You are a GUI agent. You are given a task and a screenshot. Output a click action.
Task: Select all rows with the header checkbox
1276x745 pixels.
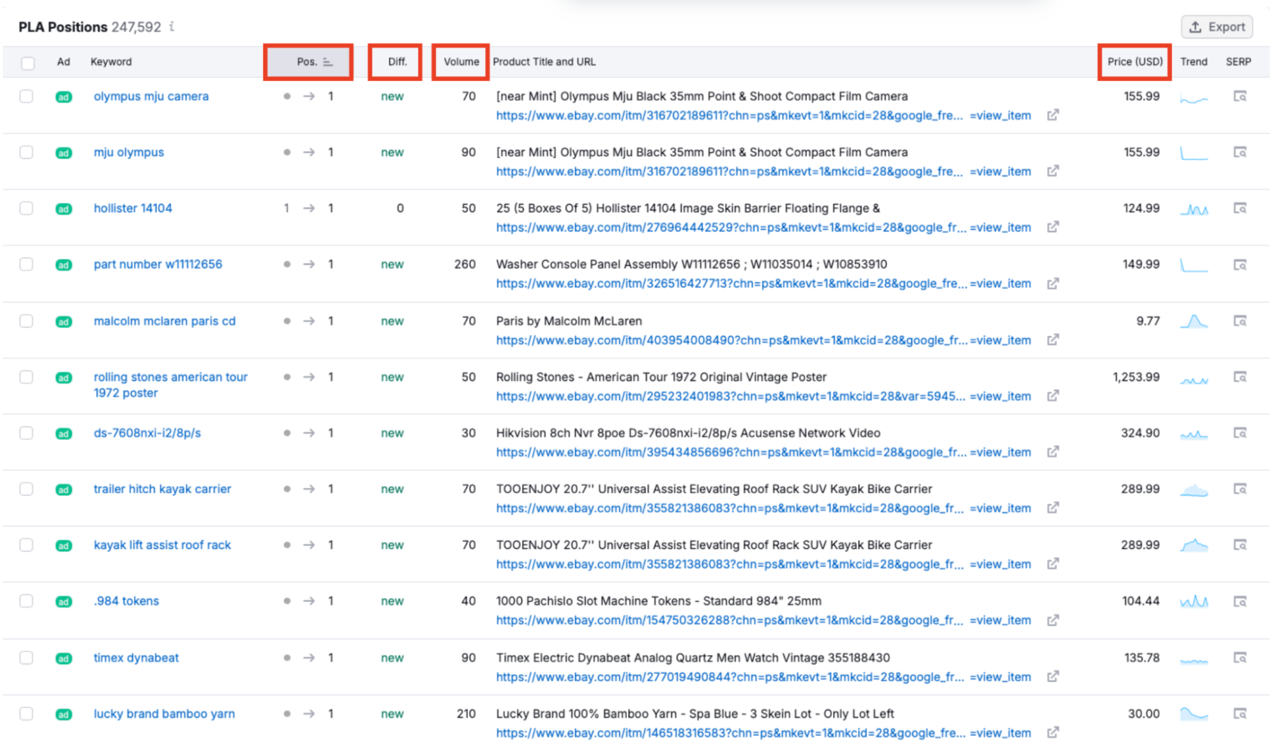pos(27,62)
